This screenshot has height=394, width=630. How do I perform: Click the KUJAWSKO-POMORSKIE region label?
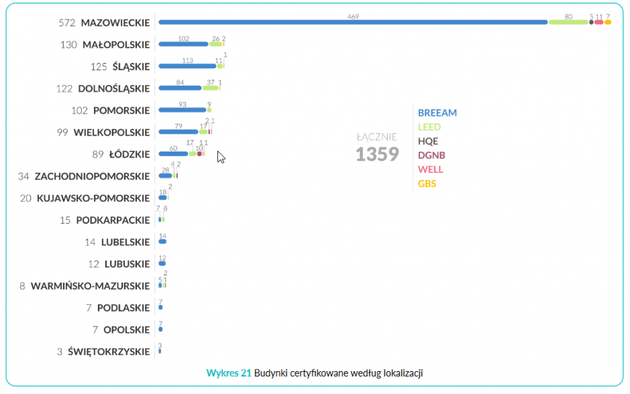(x=93, y=198)
